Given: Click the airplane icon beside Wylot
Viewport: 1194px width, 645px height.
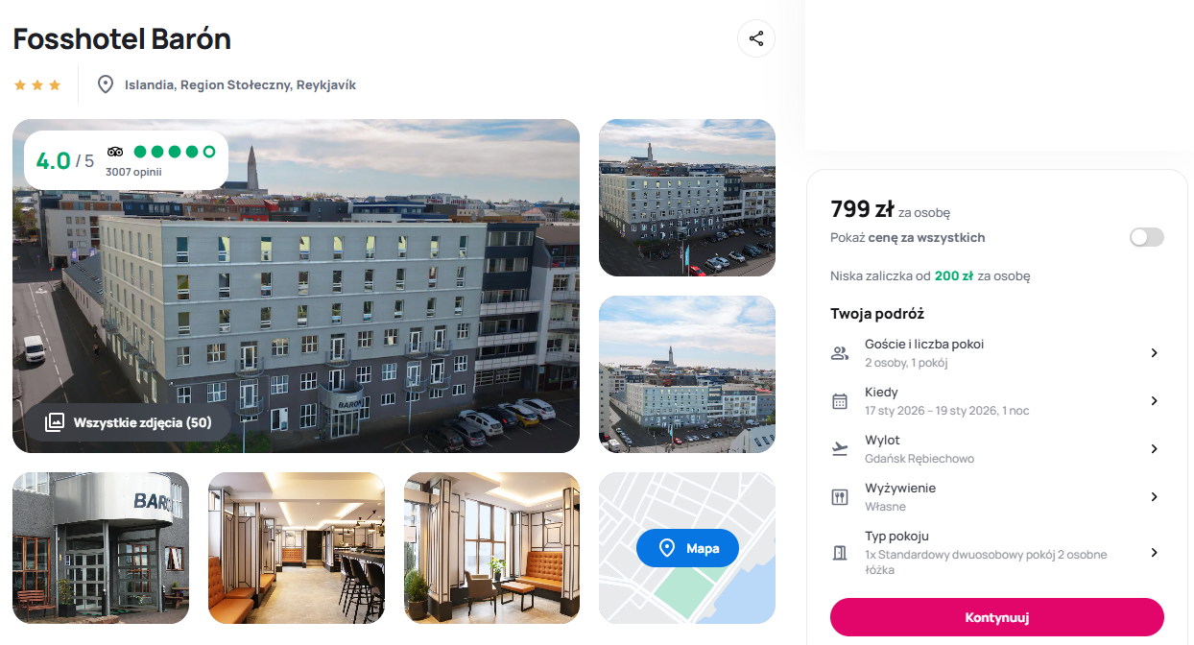Looking at the screenshot, I should click(840, 449).
